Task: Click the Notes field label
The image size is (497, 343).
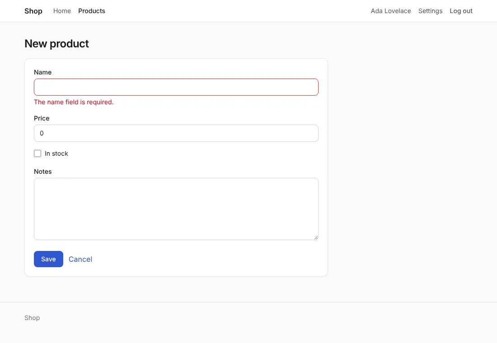Action: click(43, 171)
